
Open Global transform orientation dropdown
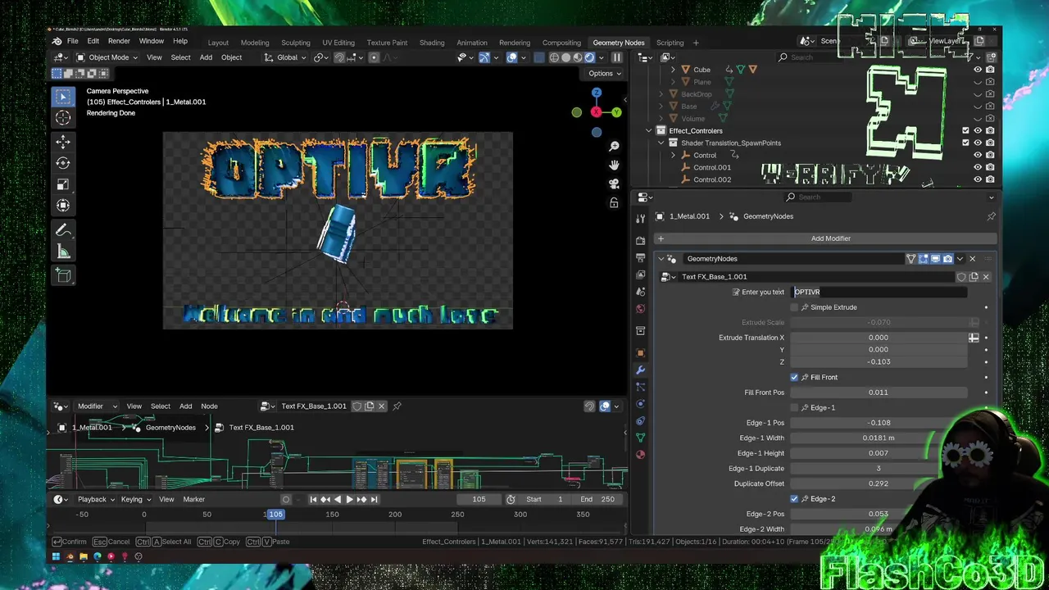point(284,57)
